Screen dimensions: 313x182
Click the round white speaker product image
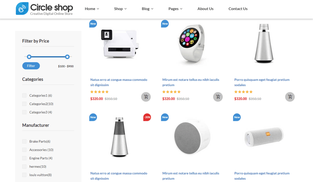click(192, 137)
